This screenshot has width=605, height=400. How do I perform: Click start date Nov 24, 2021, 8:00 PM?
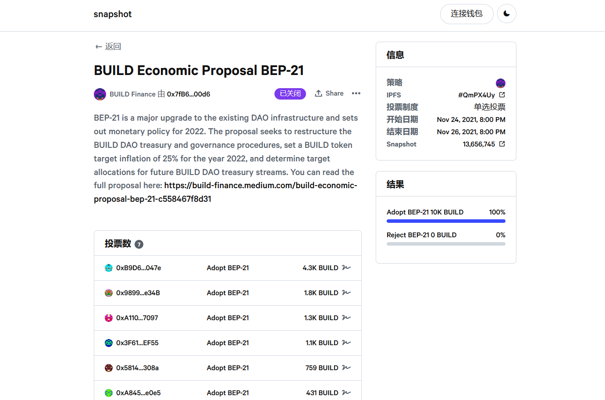tap(471, 120)
